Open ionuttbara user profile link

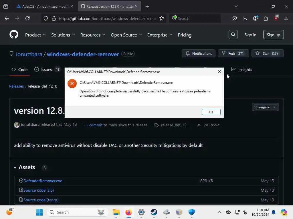[29, 54]
